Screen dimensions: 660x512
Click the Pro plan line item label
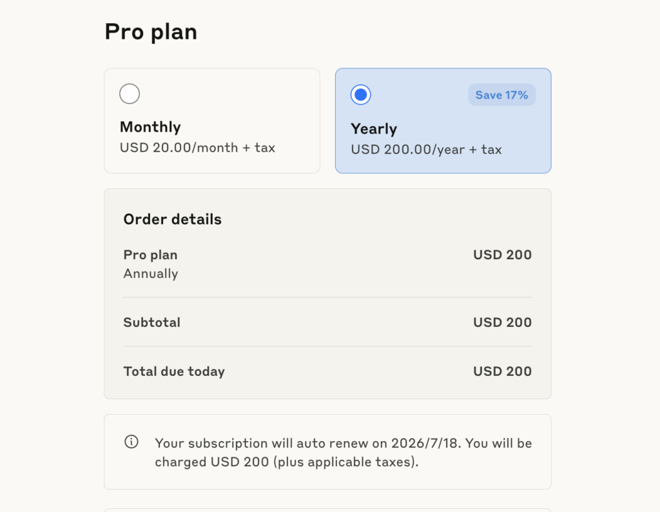(x=150, y=255)
